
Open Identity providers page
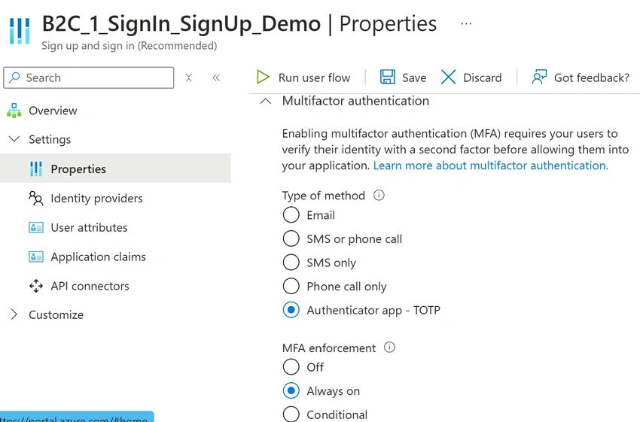pyautogui.click(x=96, y=198)
